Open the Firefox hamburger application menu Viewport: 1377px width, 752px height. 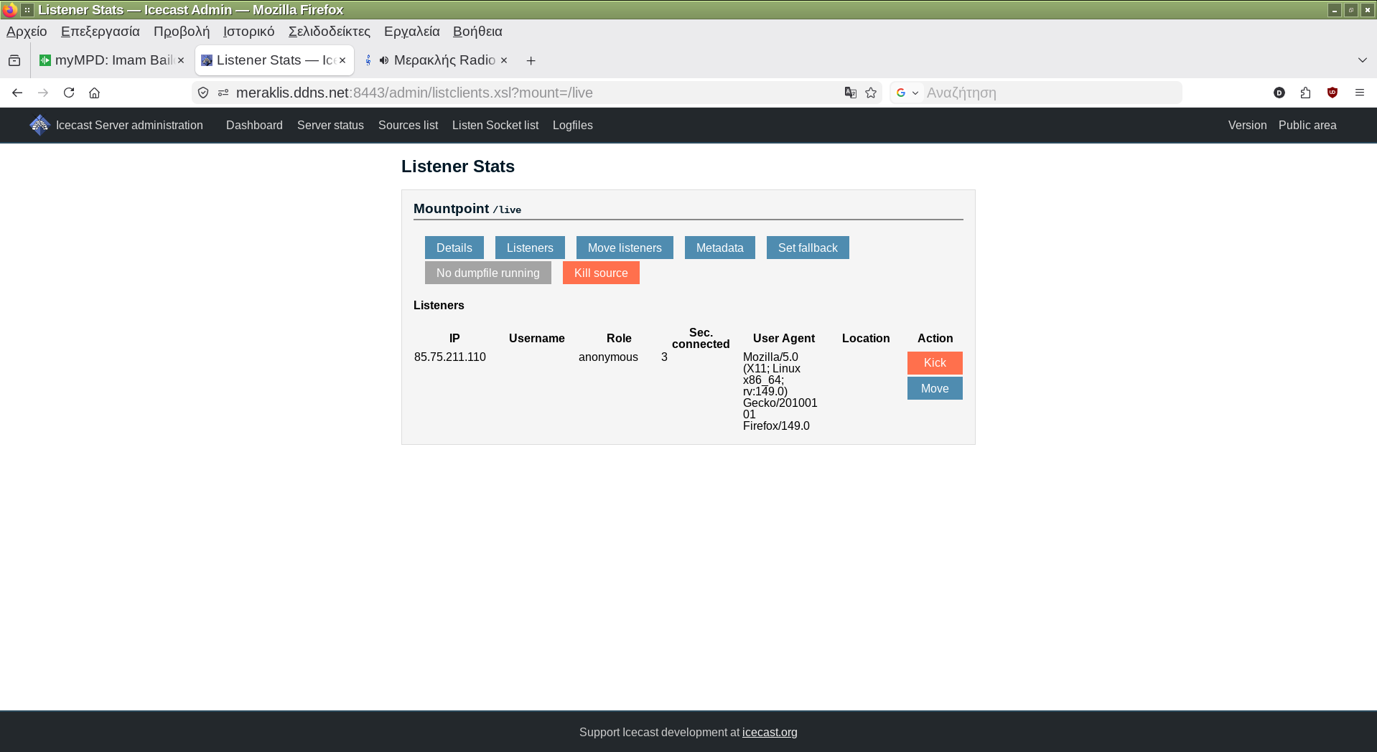[x=1359, y=93]
